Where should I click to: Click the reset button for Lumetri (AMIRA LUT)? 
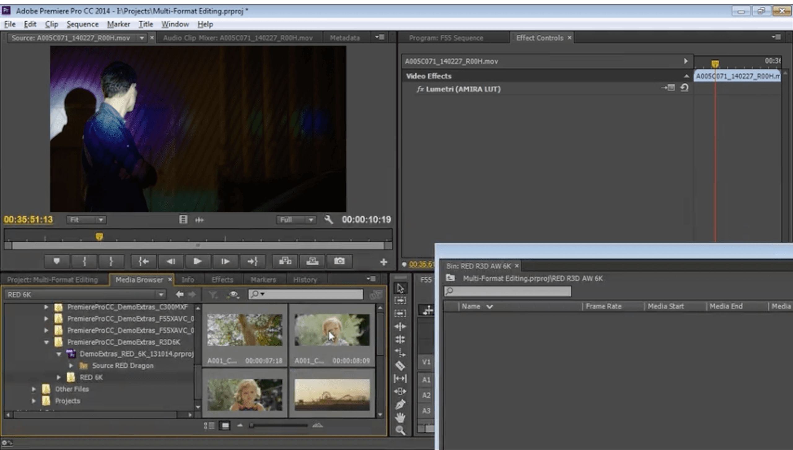point(684,88)
